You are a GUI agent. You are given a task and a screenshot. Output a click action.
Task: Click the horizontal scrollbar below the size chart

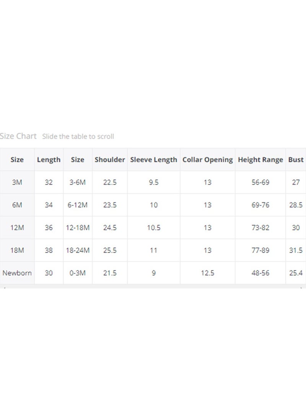coord(153,286)
